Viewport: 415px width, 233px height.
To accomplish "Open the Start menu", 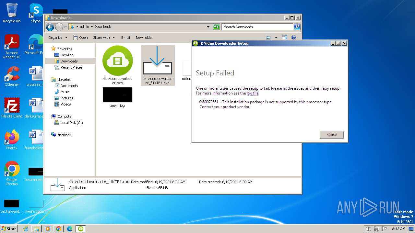I will coord(9,229).
